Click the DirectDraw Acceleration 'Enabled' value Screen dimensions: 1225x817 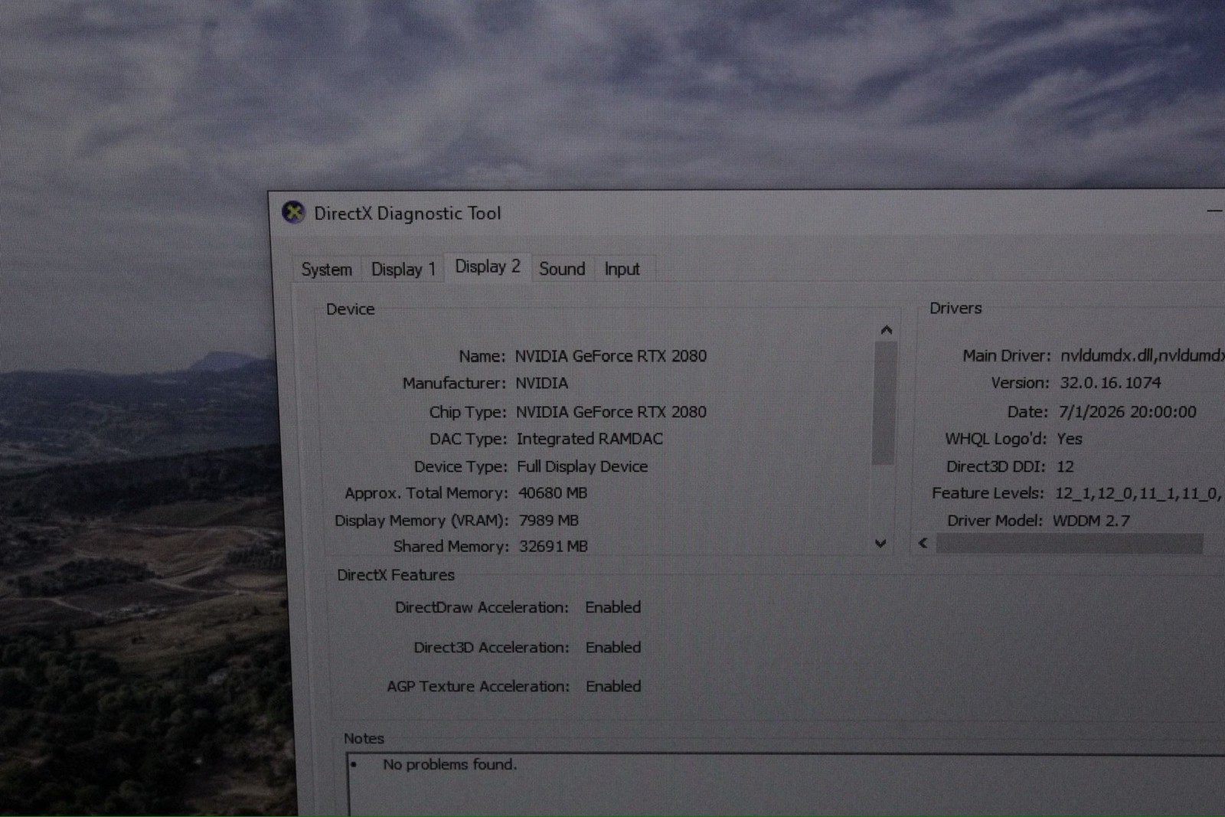coord(613,607)
